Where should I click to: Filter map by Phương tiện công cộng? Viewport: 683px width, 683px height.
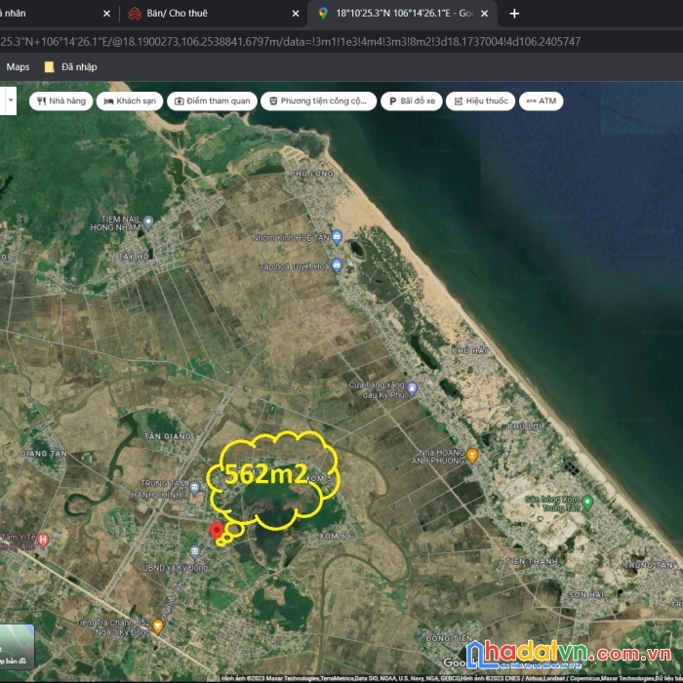(x=318, y=101)
